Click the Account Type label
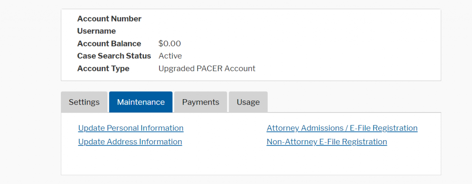 (103, 69)
